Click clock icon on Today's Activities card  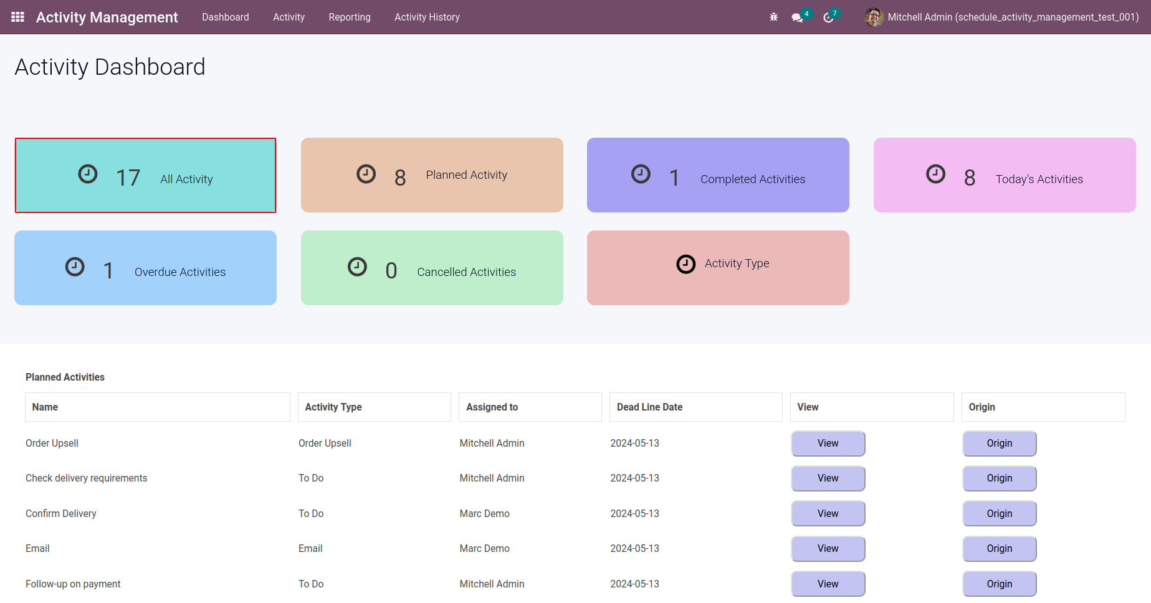[936, 174]
